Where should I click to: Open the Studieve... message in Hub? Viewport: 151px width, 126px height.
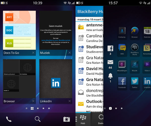point(89,49)
